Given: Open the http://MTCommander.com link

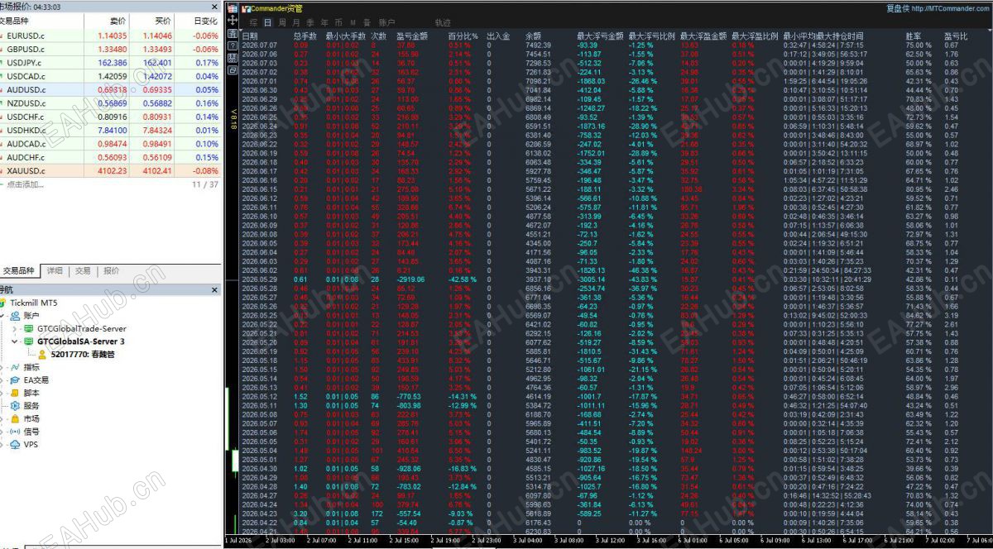Looking at the screenshot, I should click(x=952, y=8).
